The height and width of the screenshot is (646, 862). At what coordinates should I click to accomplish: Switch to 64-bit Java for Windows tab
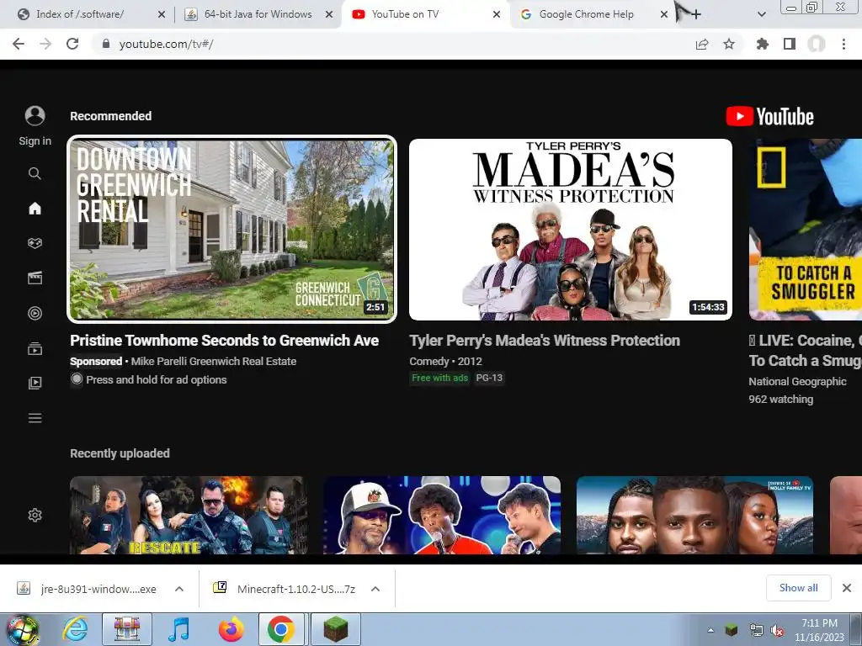pyautogui.click(x=258, y=14)
